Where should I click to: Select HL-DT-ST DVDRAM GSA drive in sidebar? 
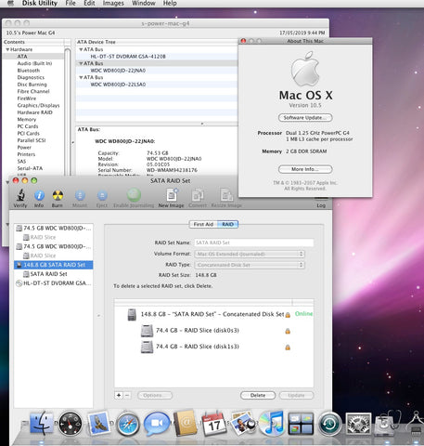tap(54, 283)
